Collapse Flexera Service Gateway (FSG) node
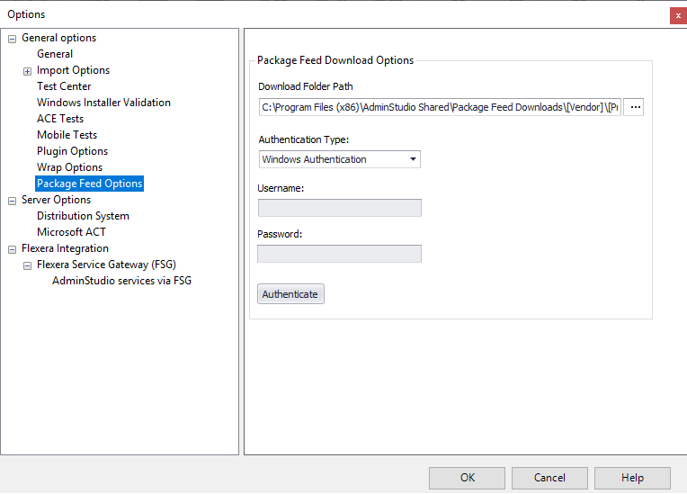The height and width of the screenshot is (494, 687). 27,265
